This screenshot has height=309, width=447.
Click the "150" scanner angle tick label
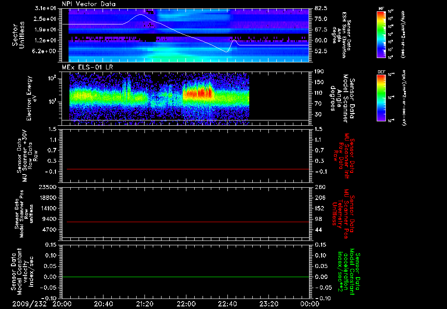320,82
